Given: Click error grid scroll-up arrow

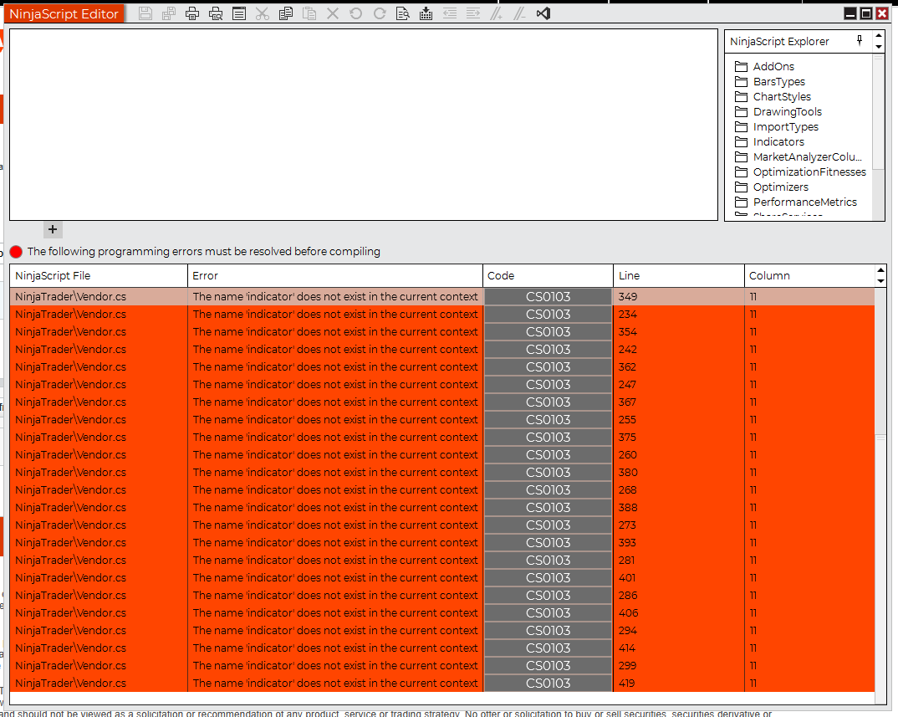Looking at the screenshot, I should point(880,270).
